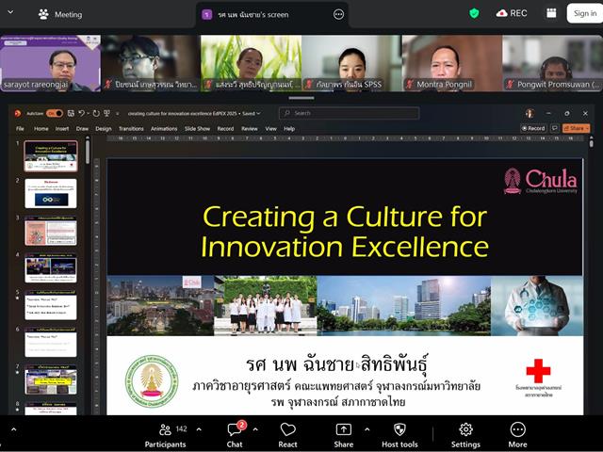Click Montra Pongnil video tile

[x=452, y=63]
